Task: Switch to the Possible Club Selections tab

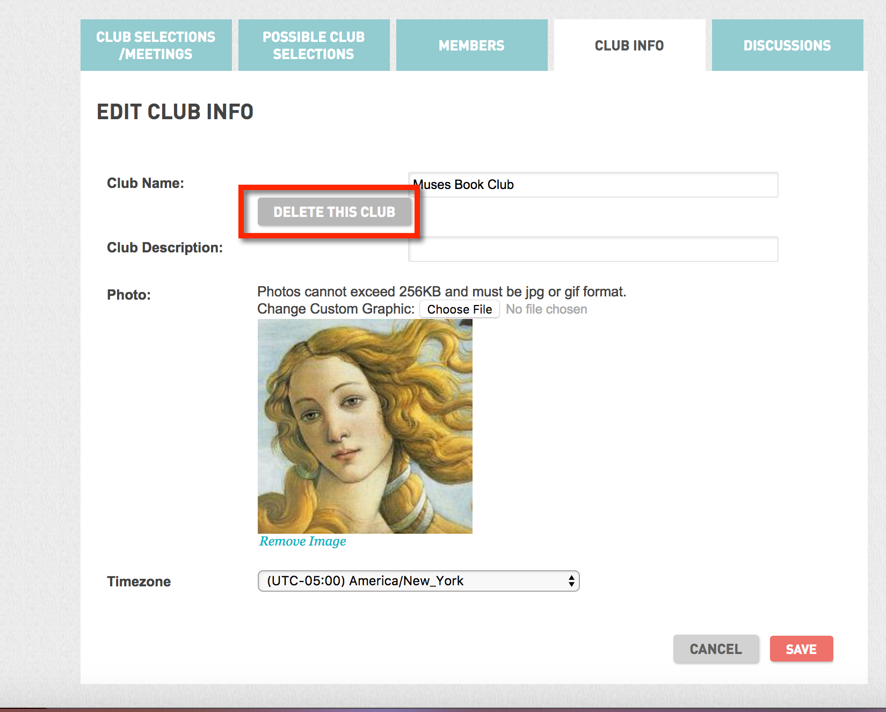Action: pyautogui.click(x=314, y=45)
